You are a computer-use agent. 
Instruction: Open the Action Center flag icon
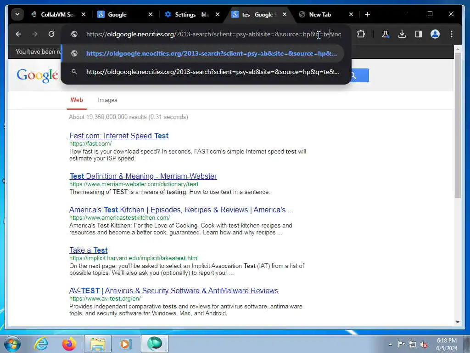(x=401, y=344)
